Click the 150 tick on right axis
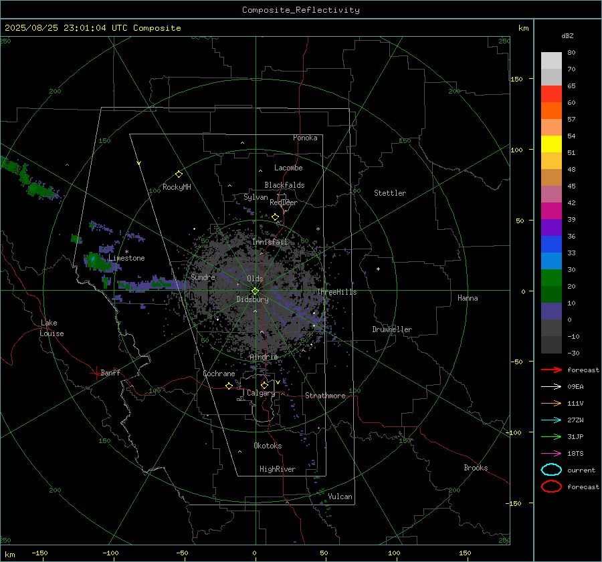Image resolution: width=602 pixels, height=562 pixels. (516, 79)
